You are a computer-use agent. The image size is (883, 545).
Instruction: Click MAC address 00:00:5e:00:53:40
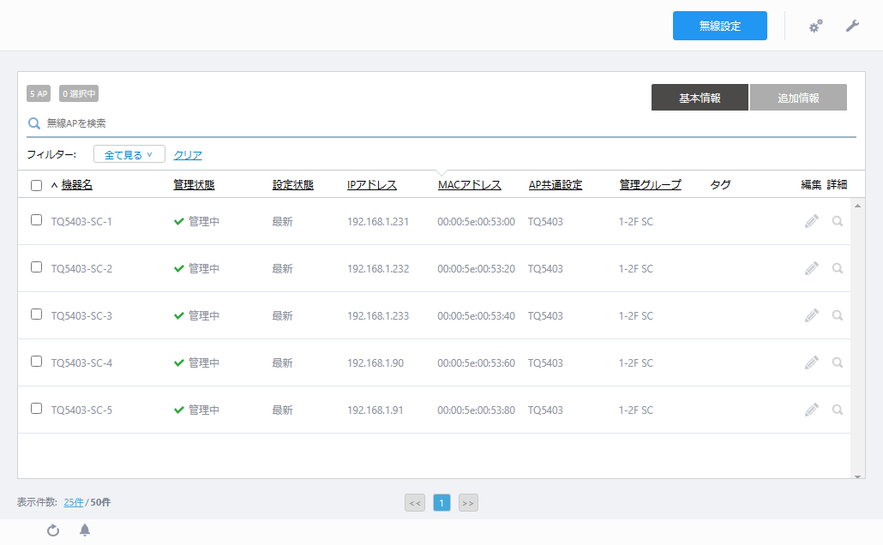pos(477,316)
